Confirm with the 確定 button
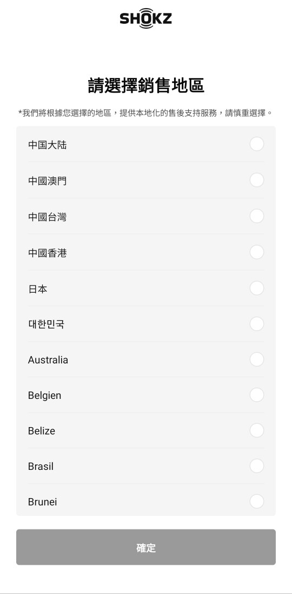The height and width of the screenshot is (594, 292). click(146, 547)
